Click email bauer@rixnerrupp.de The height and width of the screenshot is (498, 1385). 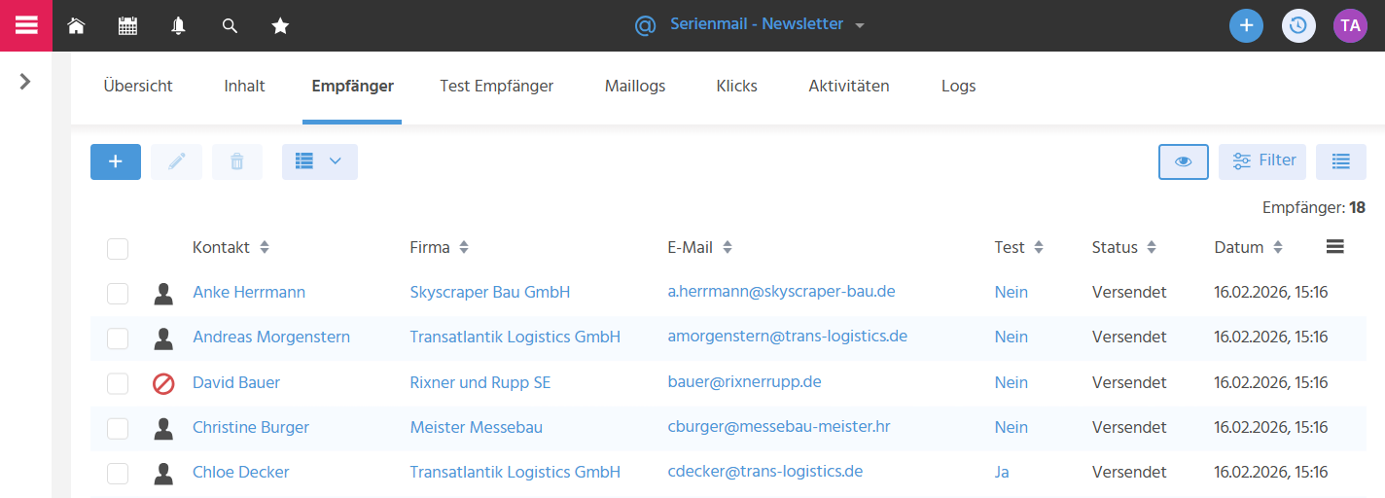pos(744,381)
